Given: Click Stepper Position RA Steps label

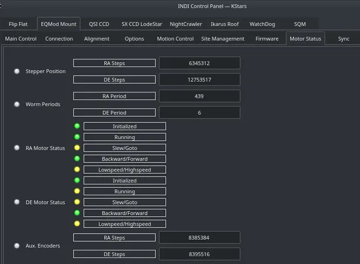Looking at the screenshot, I should coord(114,63).
